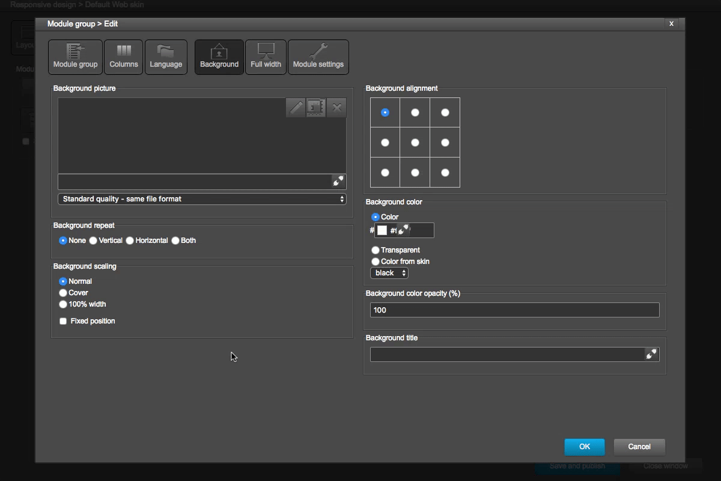
Task: Switch to the Background tab
Action: coord(219,57)
